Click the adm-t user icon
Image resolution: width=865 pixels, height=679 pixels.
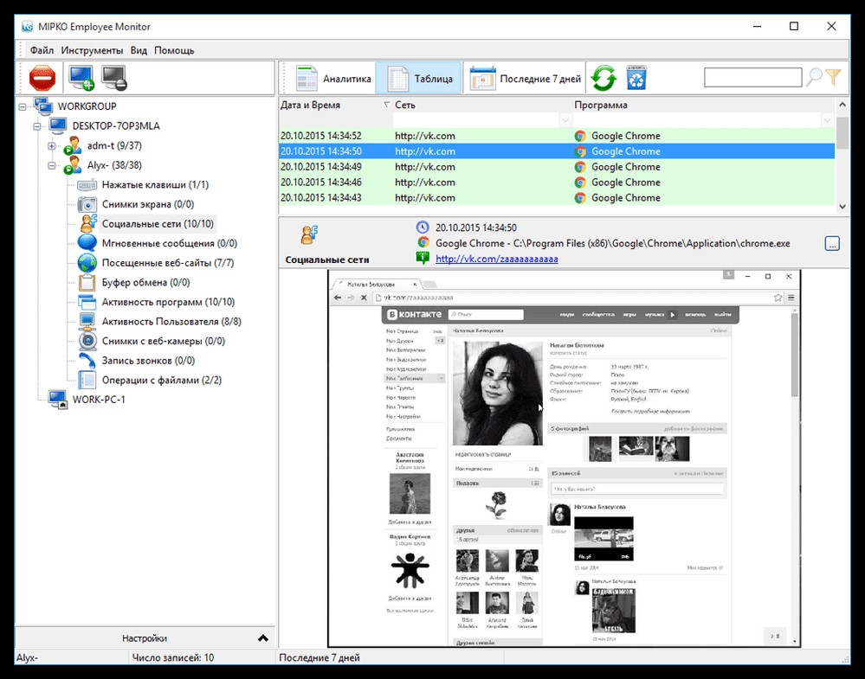(x=72, y=146)
